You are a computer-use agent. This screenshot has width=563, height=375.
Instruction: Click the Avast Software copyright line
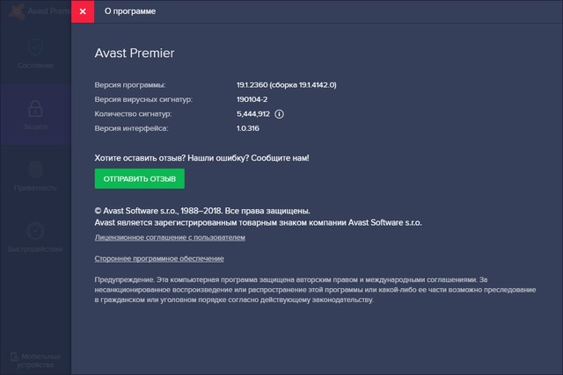pyautogui.click(x=201, y=211)
